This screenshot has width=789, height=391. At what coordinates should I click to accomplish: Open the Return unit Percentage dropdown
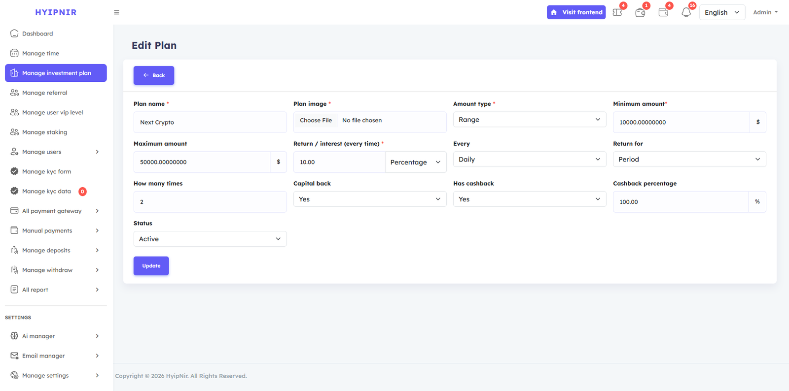point(415,162)
